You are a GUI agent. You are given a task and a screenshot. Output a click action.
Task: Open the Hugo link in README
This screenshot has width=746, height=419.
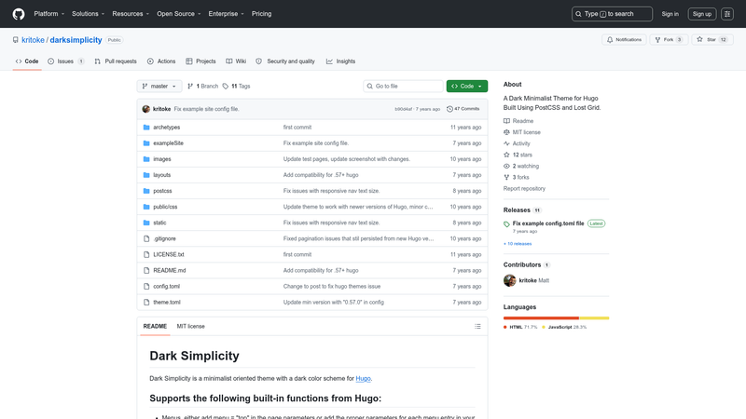coord(363,379)
